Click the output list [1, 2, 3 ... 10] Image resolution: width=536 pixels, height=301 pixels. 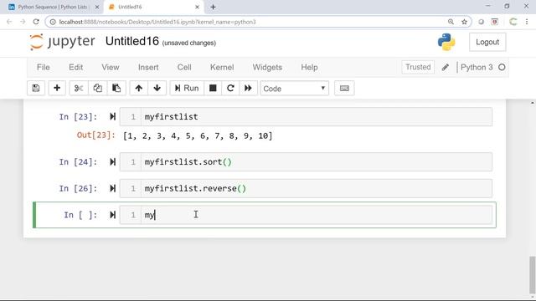click(x=198, y=135)
